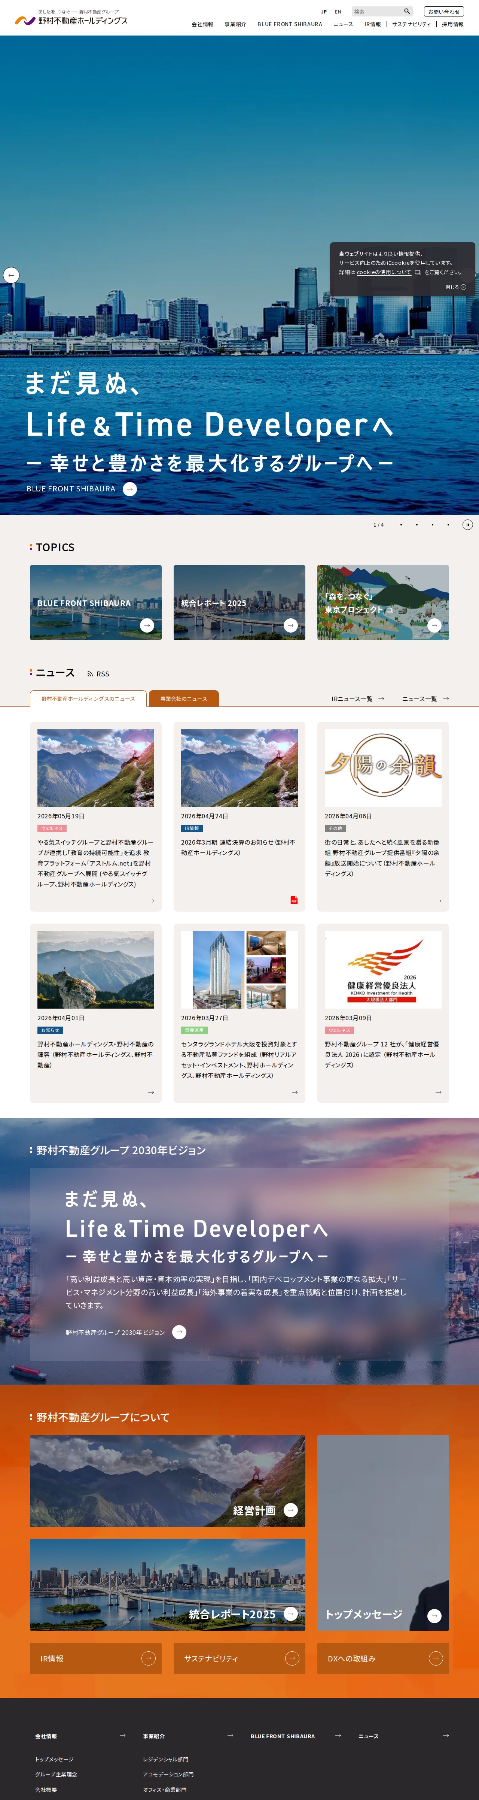Screen dimensions: 479x1800
Task: Open ニュース in the top navigation
Action: pos(343,24)
